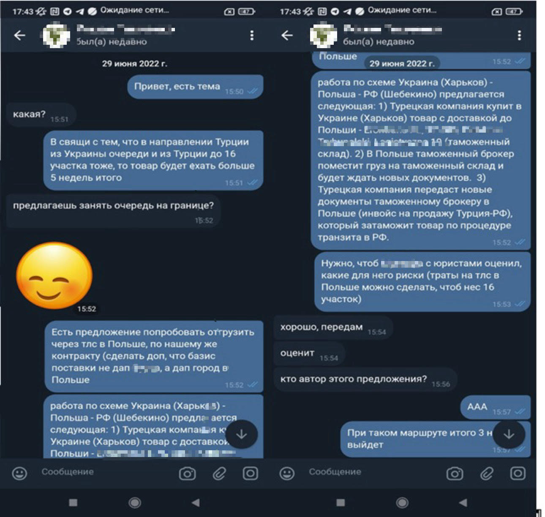Tap Android back triangle in right screen
The image size is (545, 517).
click(x=463, y=503)
